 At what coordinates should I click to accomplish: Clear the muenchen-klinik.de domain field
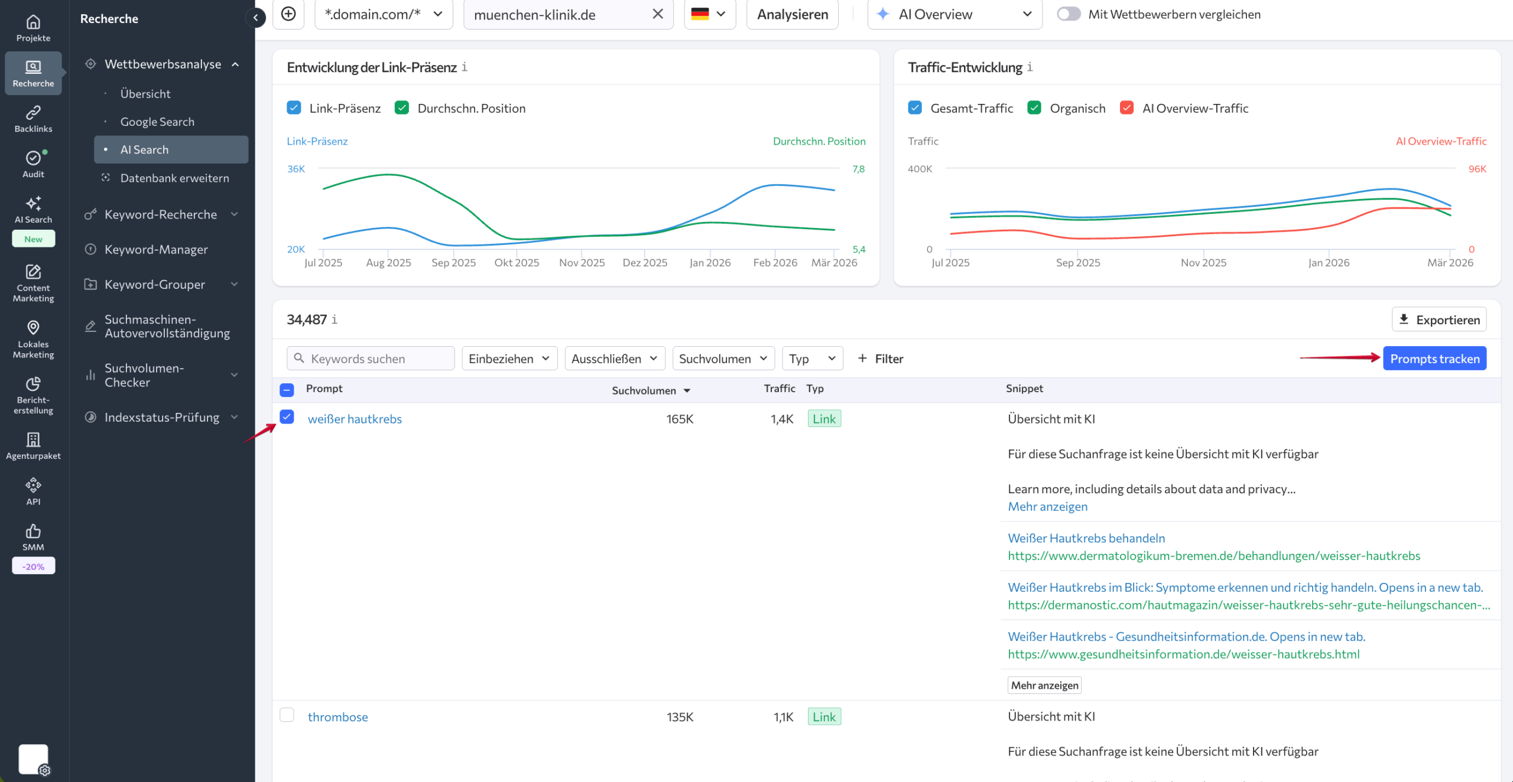click(x=657, y=14)
